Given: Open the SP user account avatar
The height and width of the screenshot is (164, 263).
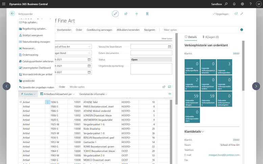Looking at the screenshot, I should click(259, 4).
